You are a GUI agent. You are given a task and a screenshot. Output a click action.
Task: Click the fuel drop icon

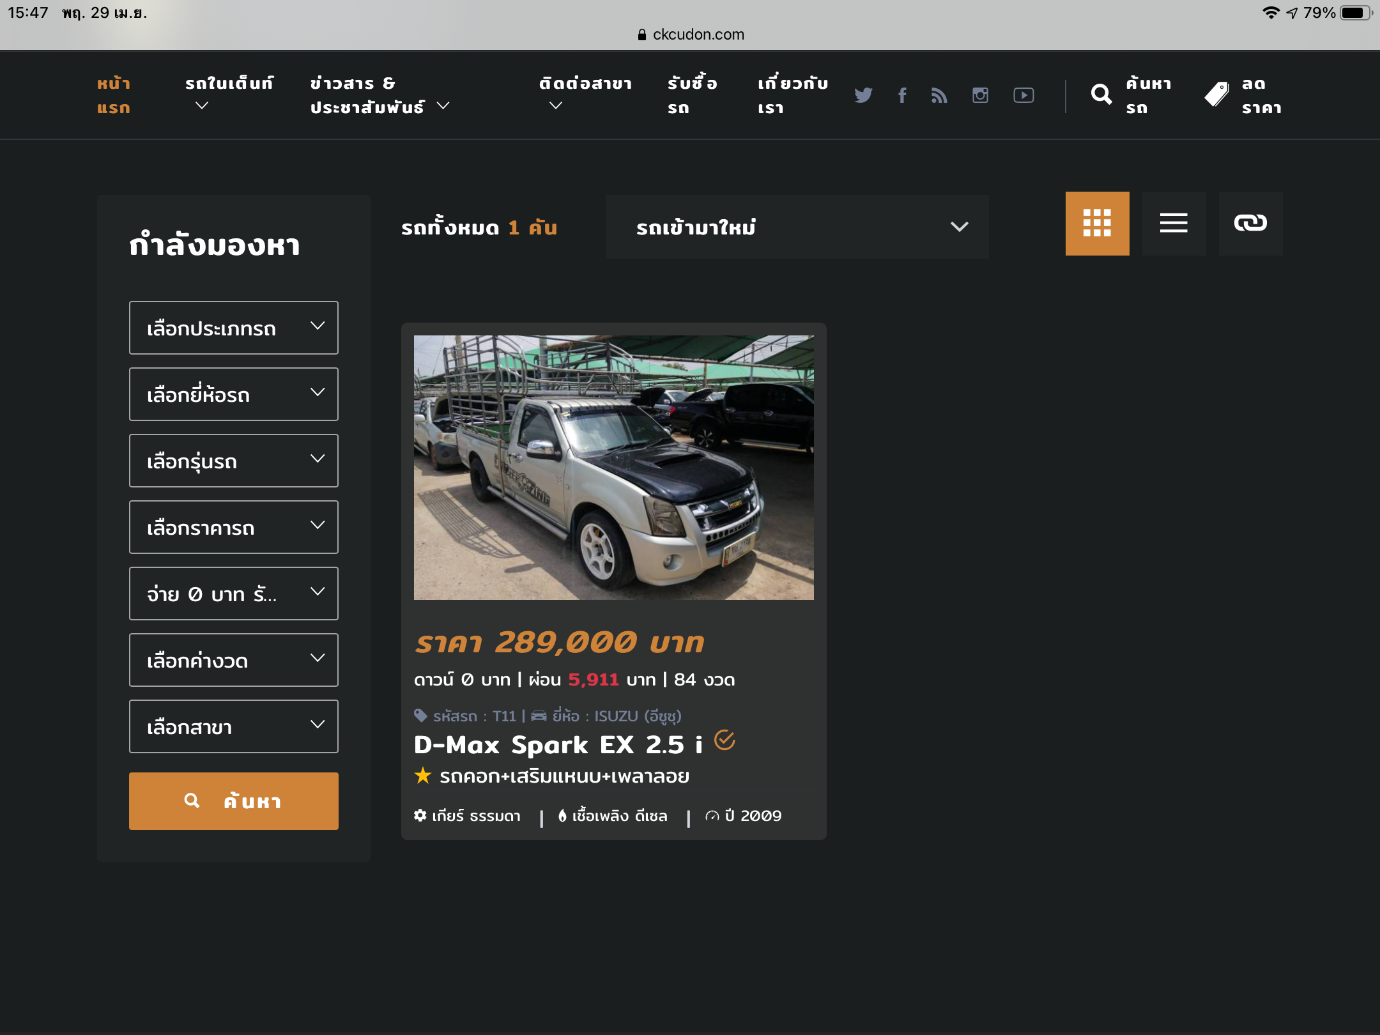click(562, 815)
